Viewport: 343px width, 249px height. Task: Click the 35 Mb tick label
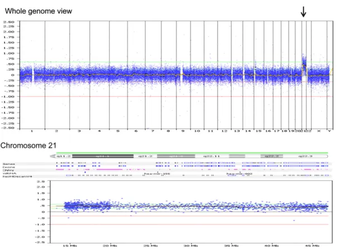pyautogui.click(x=231, y=246)
